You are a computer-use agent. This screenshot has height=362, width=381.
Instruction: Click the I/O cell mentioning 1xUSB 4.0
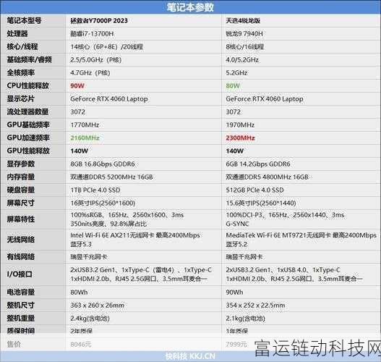(294, 274)
